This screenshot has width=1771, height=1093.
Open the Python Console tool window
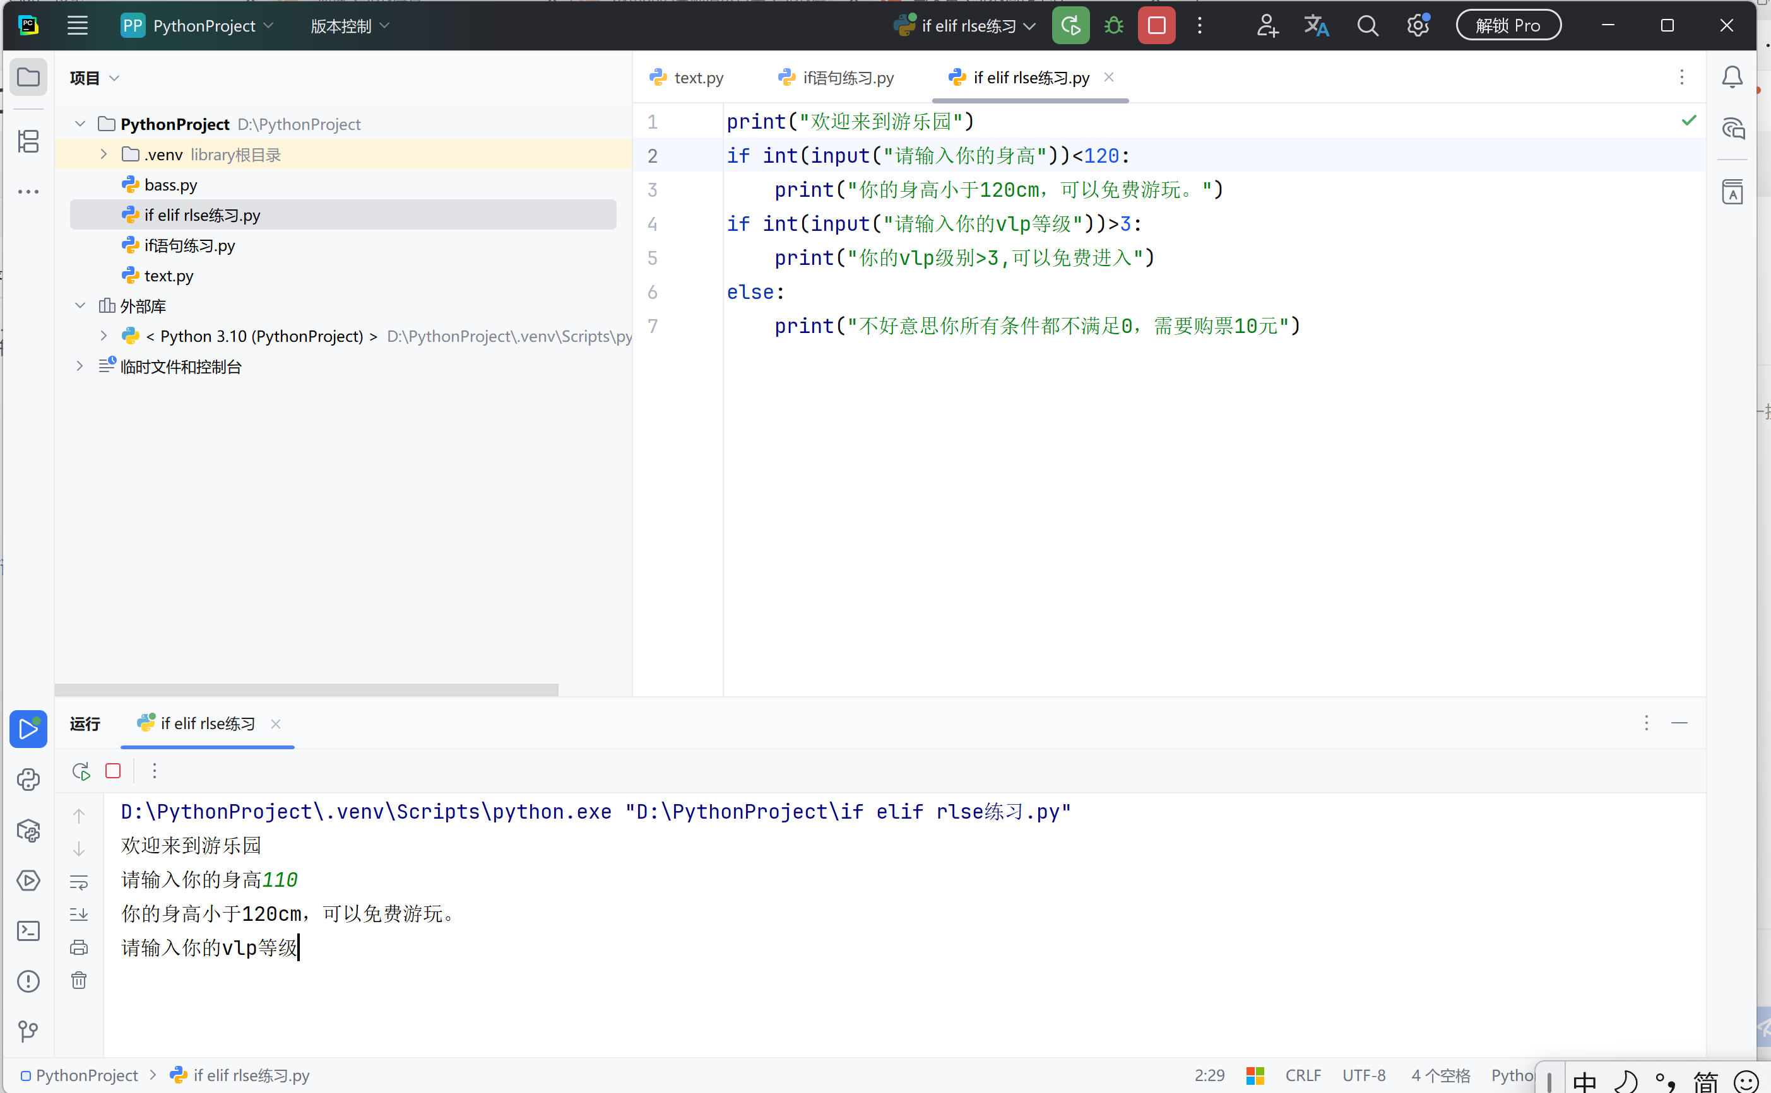(x=28, y=780)
